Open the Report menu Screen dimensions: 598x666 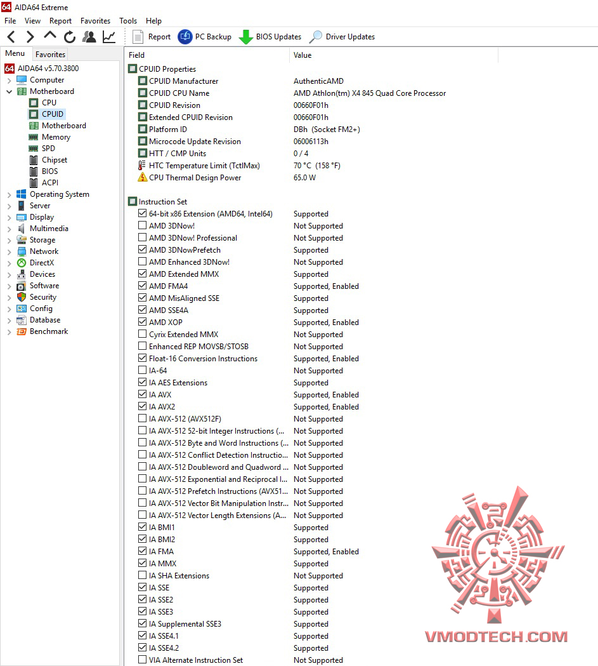pyautogui.click(x=60, y=21)
